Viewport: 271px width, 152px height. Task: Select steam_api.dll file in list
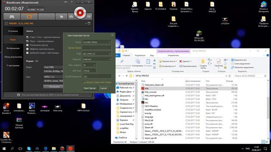(151, 138)
